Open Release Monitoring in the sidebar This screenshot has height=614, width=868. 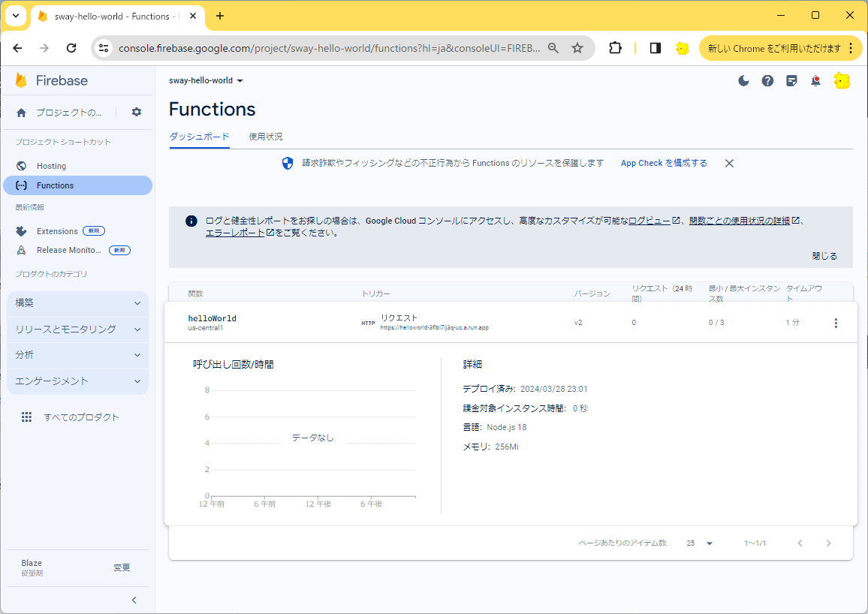[68, 250]
